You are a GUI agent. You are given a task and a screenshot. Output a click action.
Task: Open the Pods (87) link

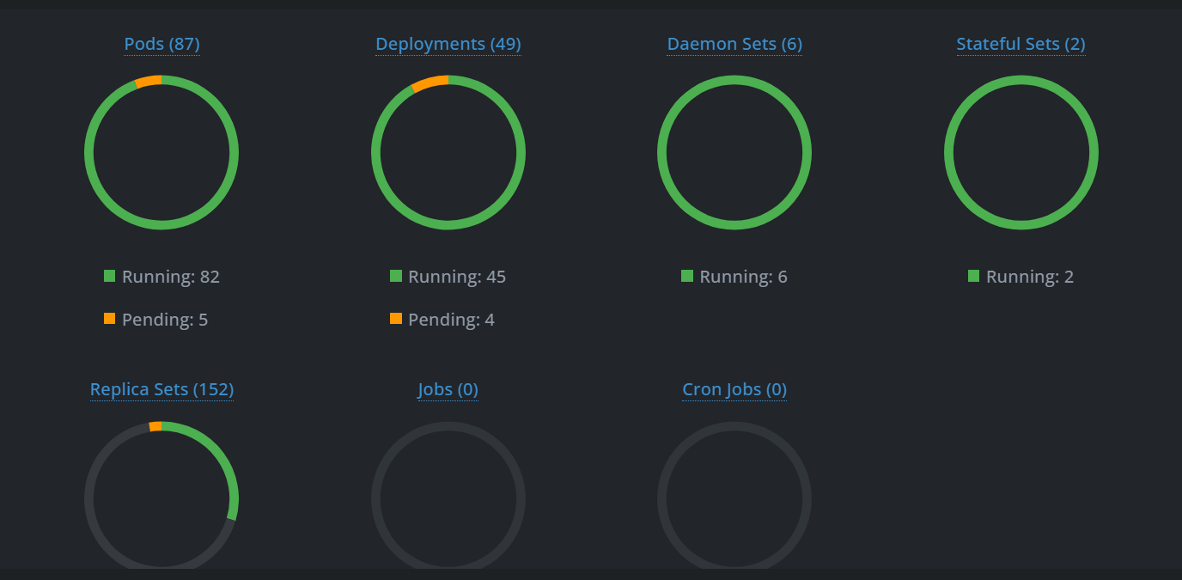(x=161, y=44)
